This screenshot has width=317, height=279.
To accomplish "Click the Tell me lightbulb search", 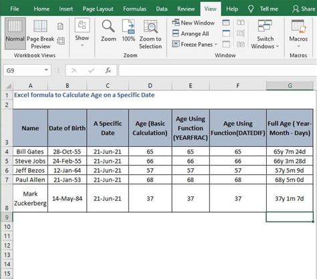I will tap(263, 9).
